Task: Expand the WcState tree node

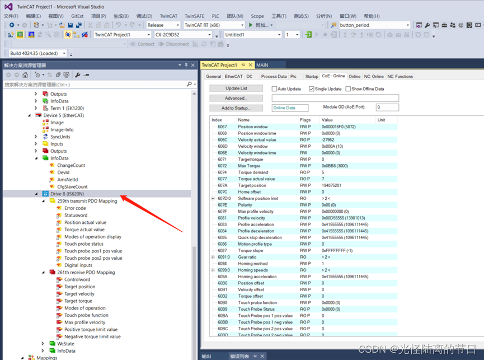Action: 43,343
